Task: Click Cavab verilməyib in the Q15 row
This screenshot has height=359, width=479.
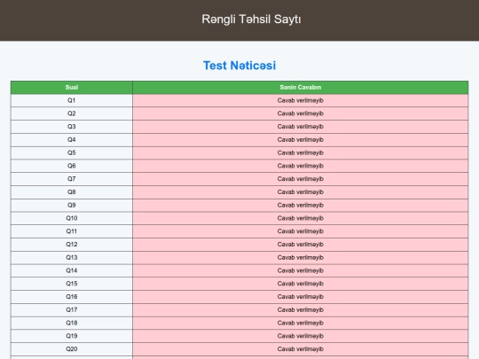Action: 301,284
